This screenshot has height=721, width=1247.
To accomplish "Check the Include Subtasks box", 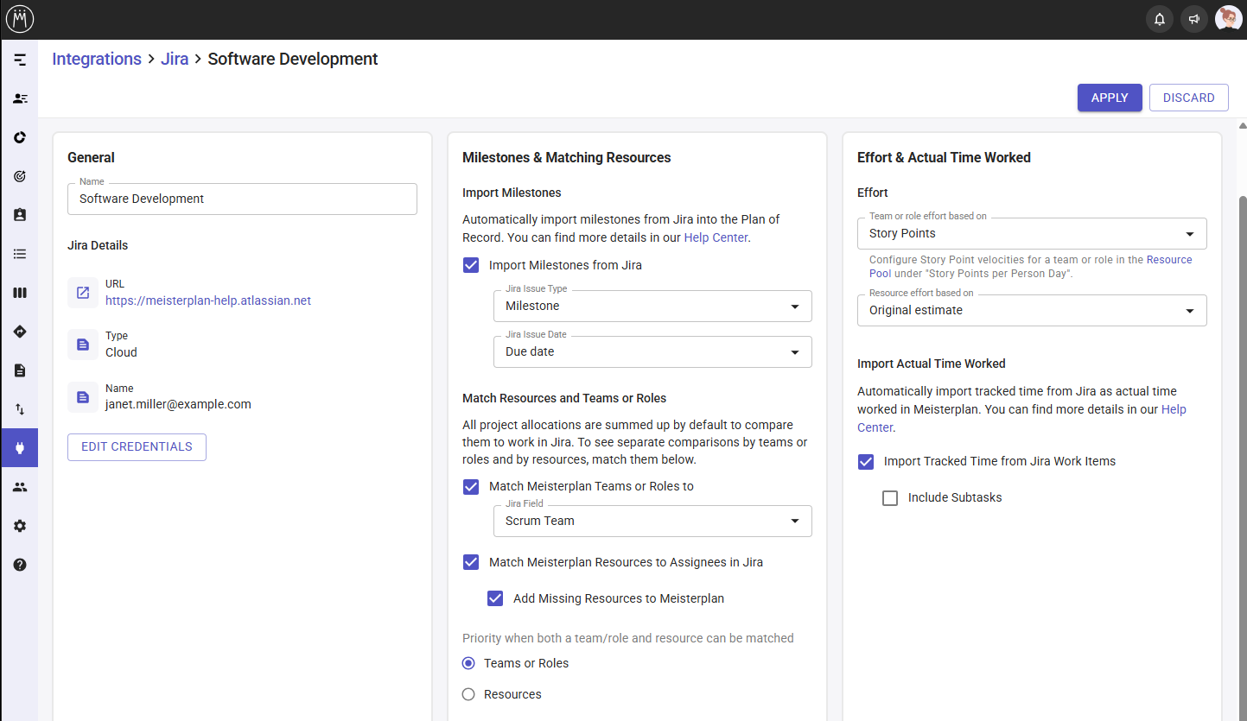I will pyautogui.click(x=890, y=497).
